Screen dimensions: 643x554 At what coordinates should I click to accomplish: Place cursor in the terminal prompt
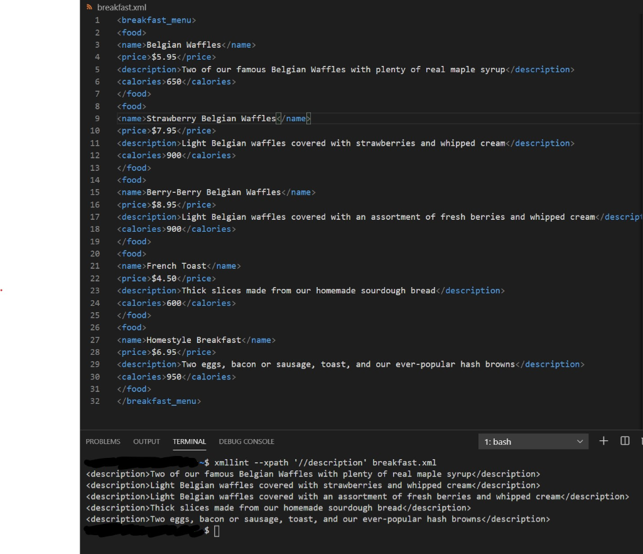pos(215,531)
